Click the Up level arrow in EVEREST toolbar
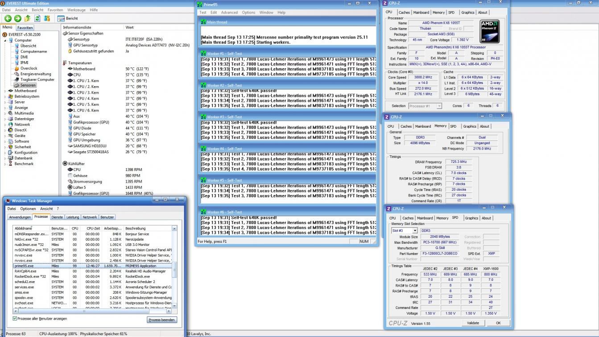 point(27,18)
